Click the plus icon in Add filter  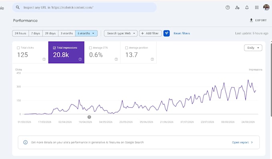point(142,33)
